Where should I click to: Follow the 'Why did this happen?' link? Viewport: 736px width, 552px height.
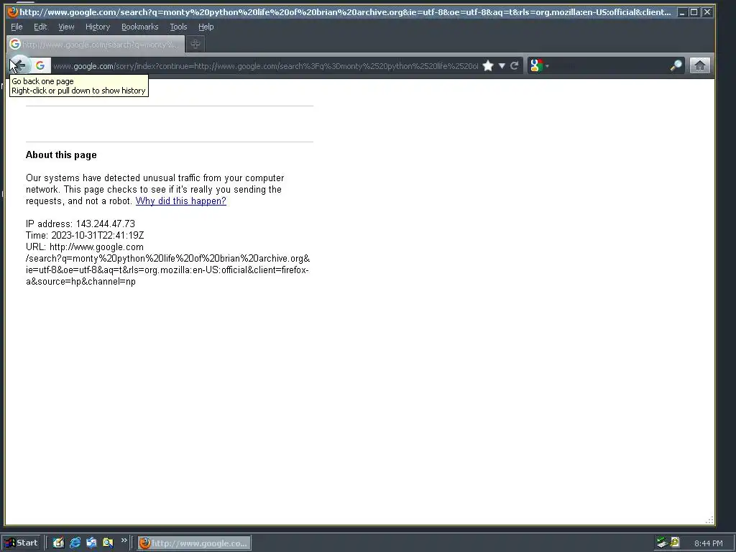point(180,201)
